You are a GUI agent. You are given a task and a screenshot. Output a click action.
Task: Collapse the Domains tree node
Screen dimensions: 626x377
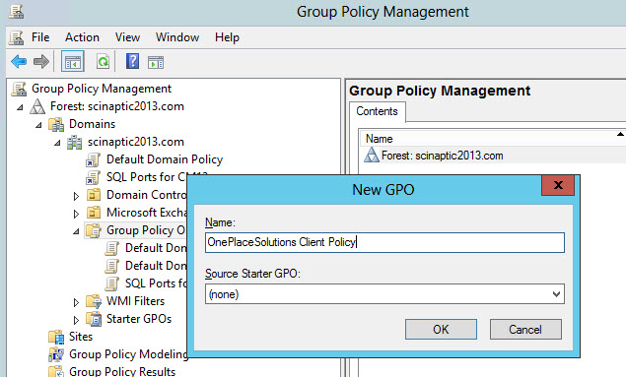[x=38, y=125]
